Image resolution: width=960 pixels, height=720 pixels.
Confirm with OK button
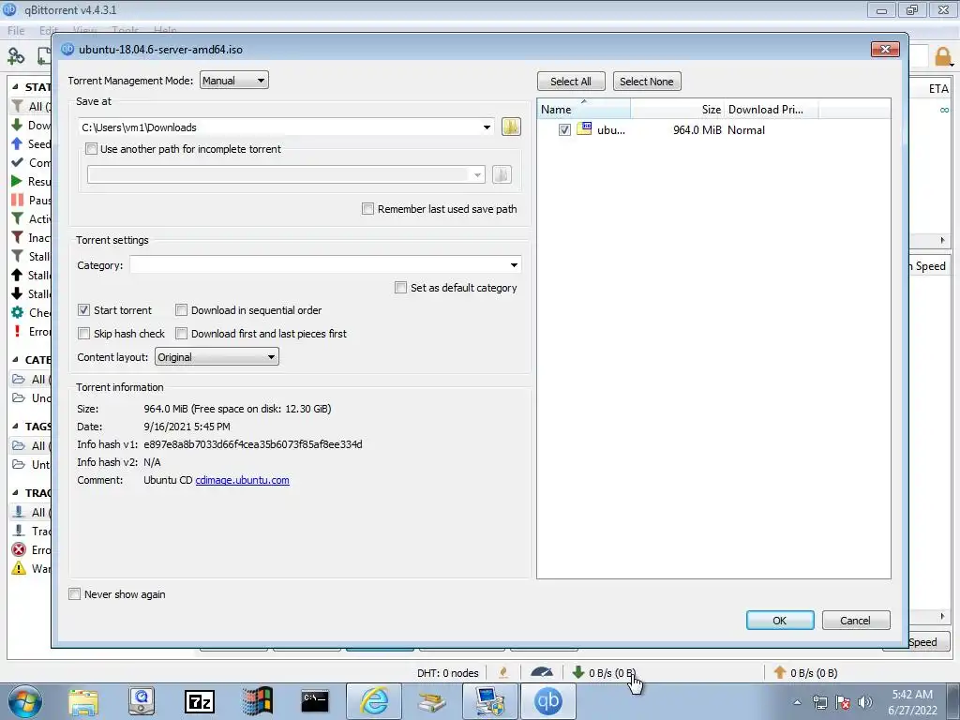[780, 621]
